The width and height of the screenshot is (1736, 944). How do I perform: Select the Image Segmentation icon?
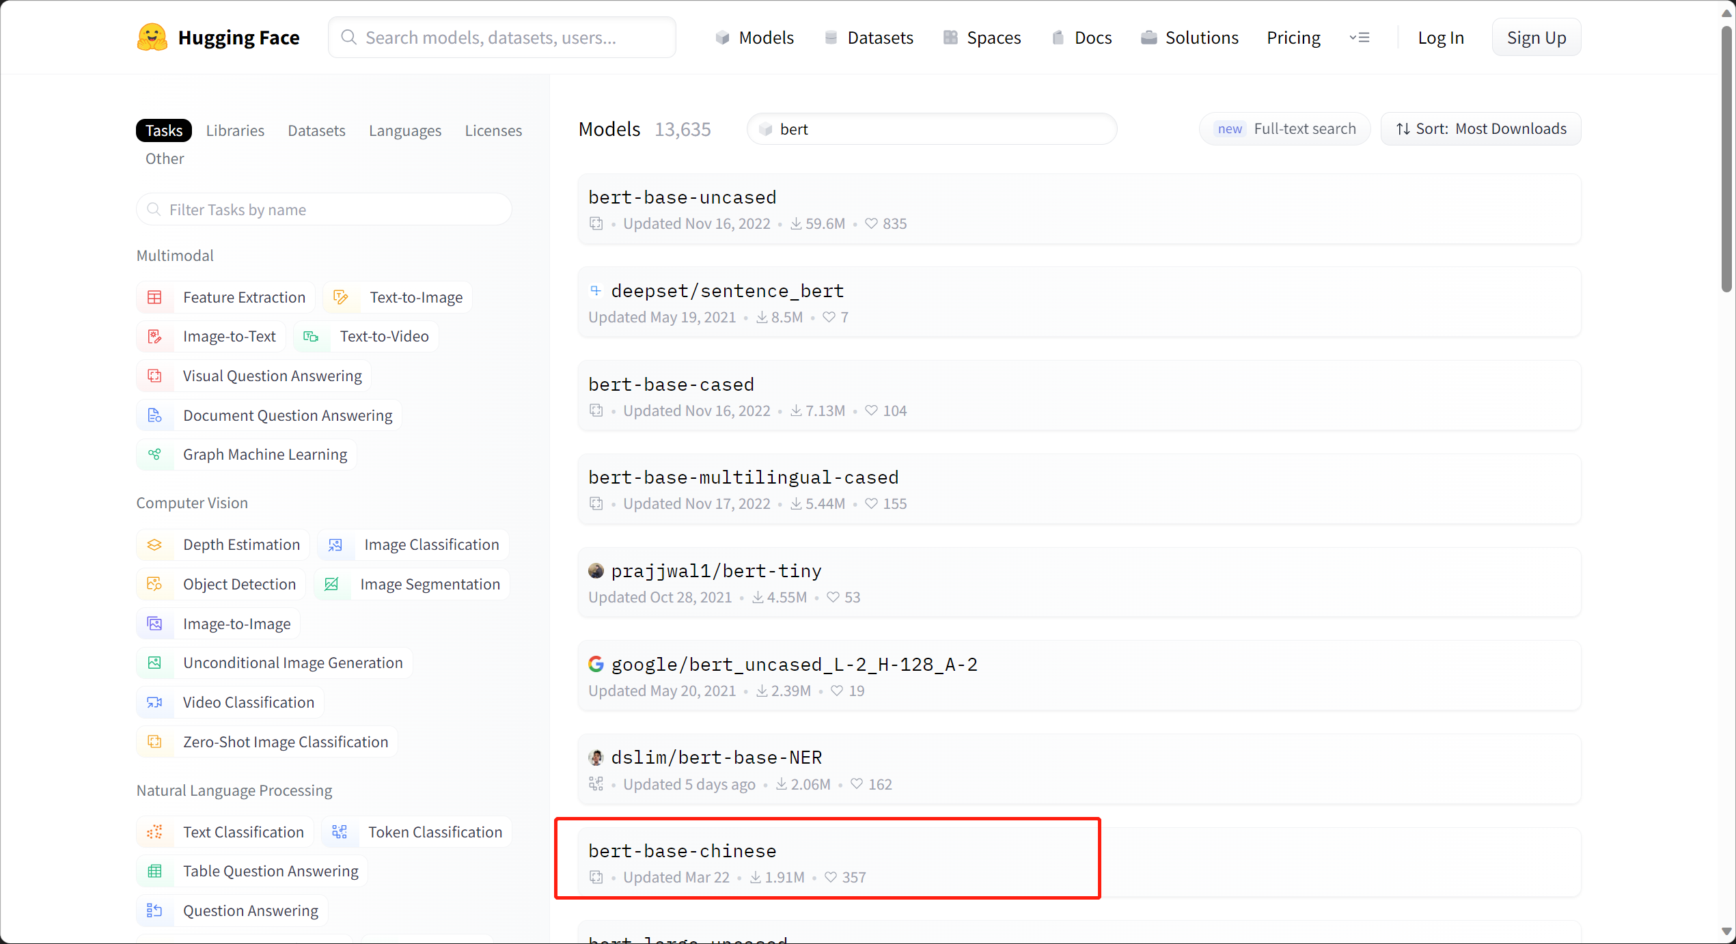click(331, 584)
